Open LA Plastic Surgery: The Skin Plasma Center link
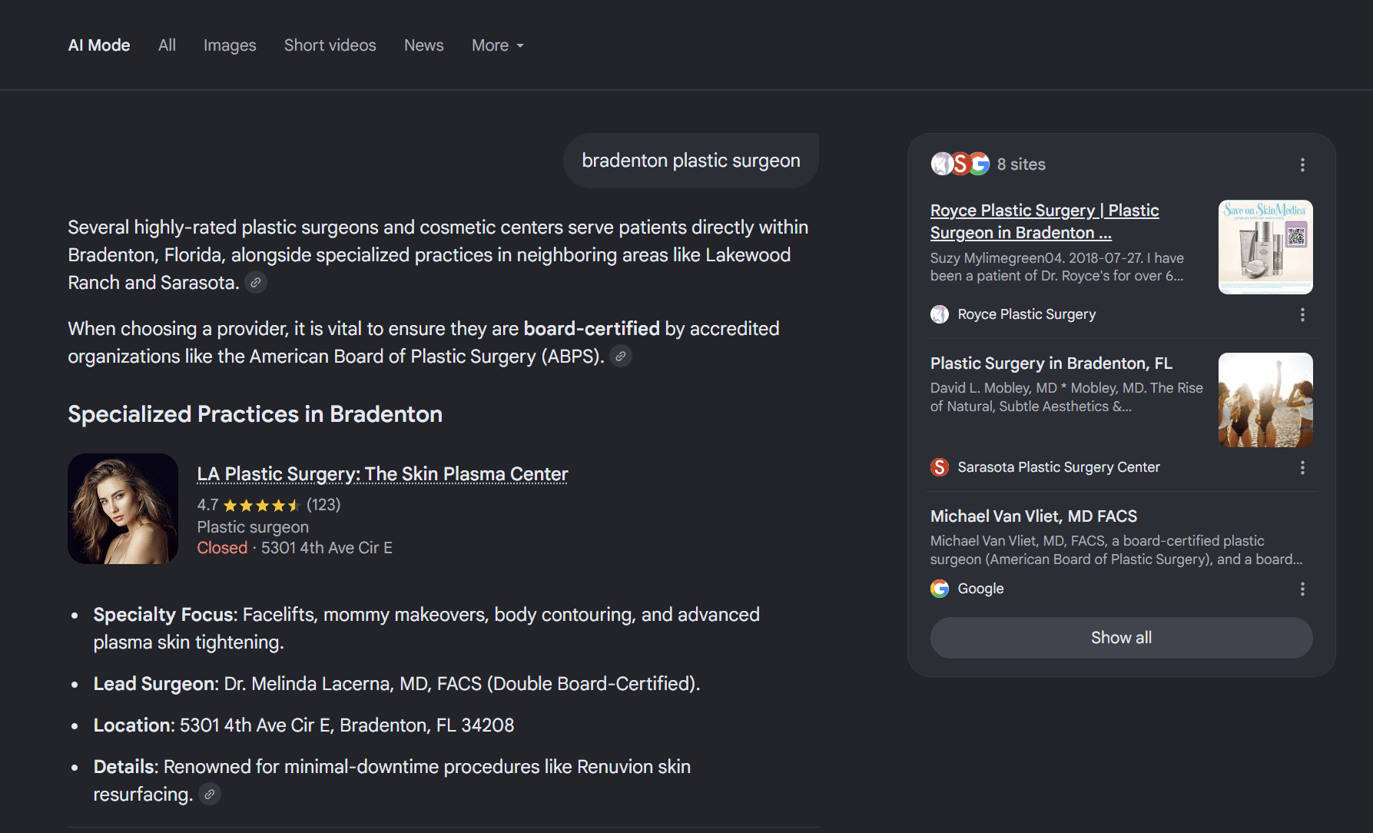 [x=383, y=474]
